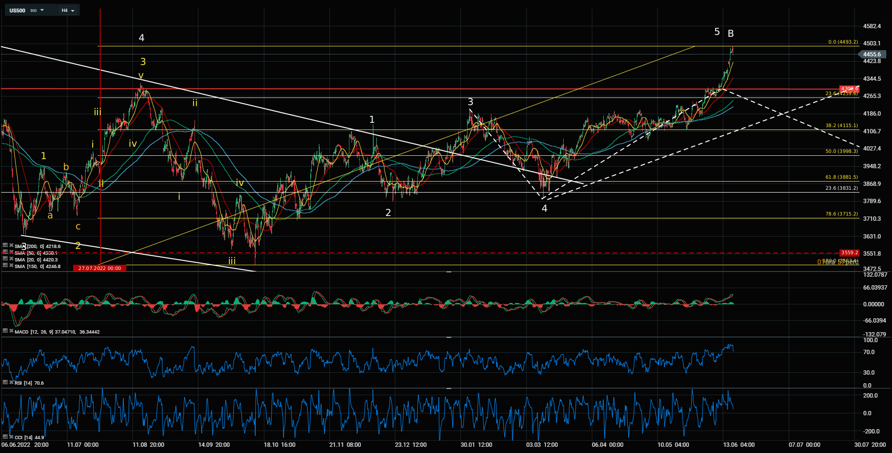Image resolution: width=892 pixels, height=453 pixels.
Task: Click the yellow wave label a
Action: pyautogui.click(x=50, y=216)
